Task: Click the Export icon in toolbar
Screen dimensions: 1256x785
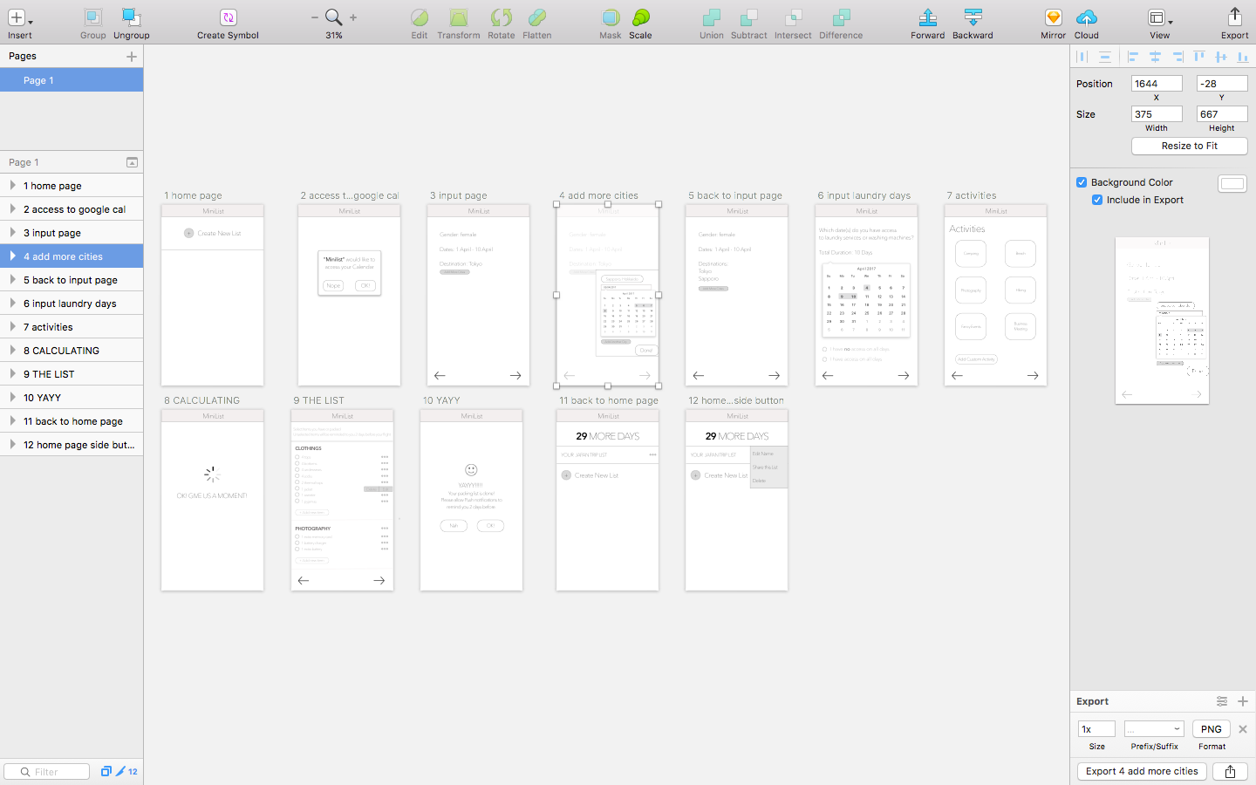Action: pyautogui.click(x=1234, y=17)
